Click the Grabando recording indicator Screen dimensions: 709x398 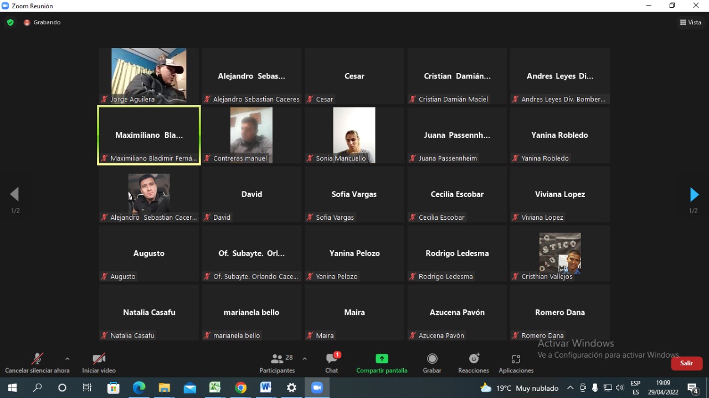pos(42,23)
